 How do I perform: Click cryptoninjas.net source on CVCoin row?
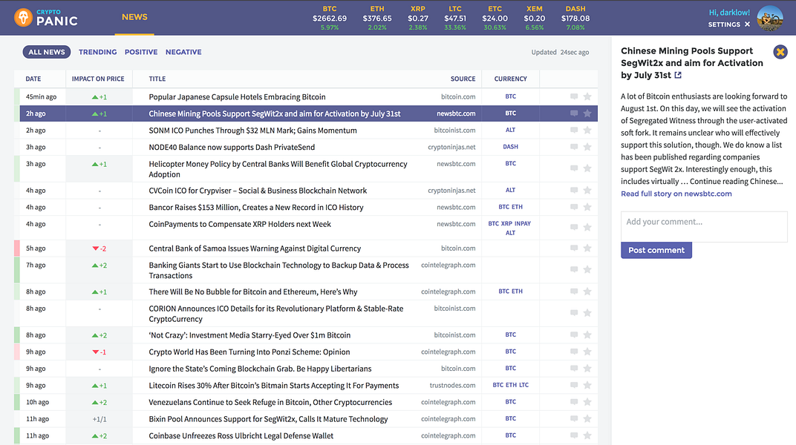(x=451, y=191)
